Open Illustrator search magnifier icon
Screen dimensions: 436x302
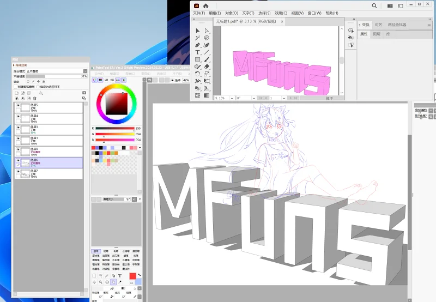(x=374, y=6)
